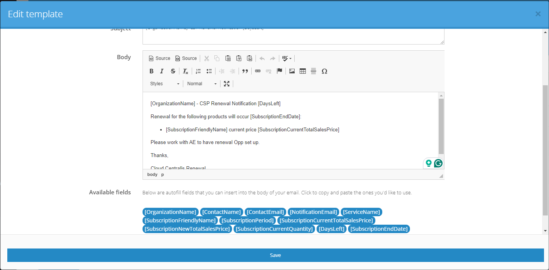The height and width of the screenshot is (270, 549).
Task: Click the Redo arrow icon
Action: (x=273, y=58)
